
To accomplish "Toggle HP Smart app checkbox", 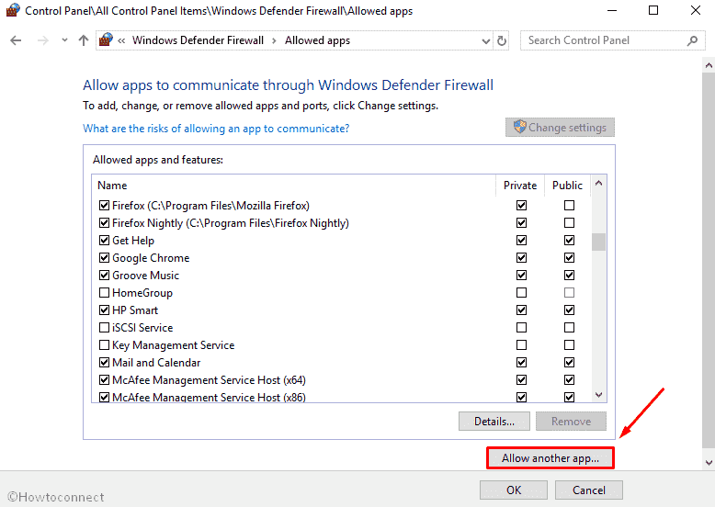I will coord(105,310).
